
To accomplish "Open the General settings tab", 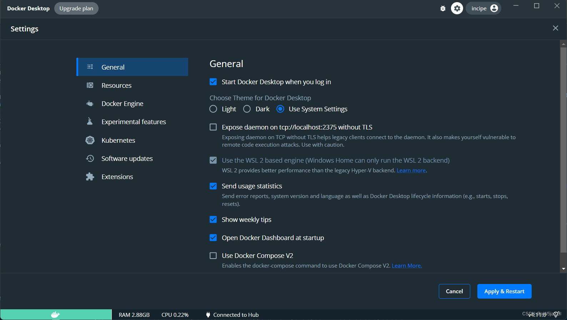I will 132,67.
